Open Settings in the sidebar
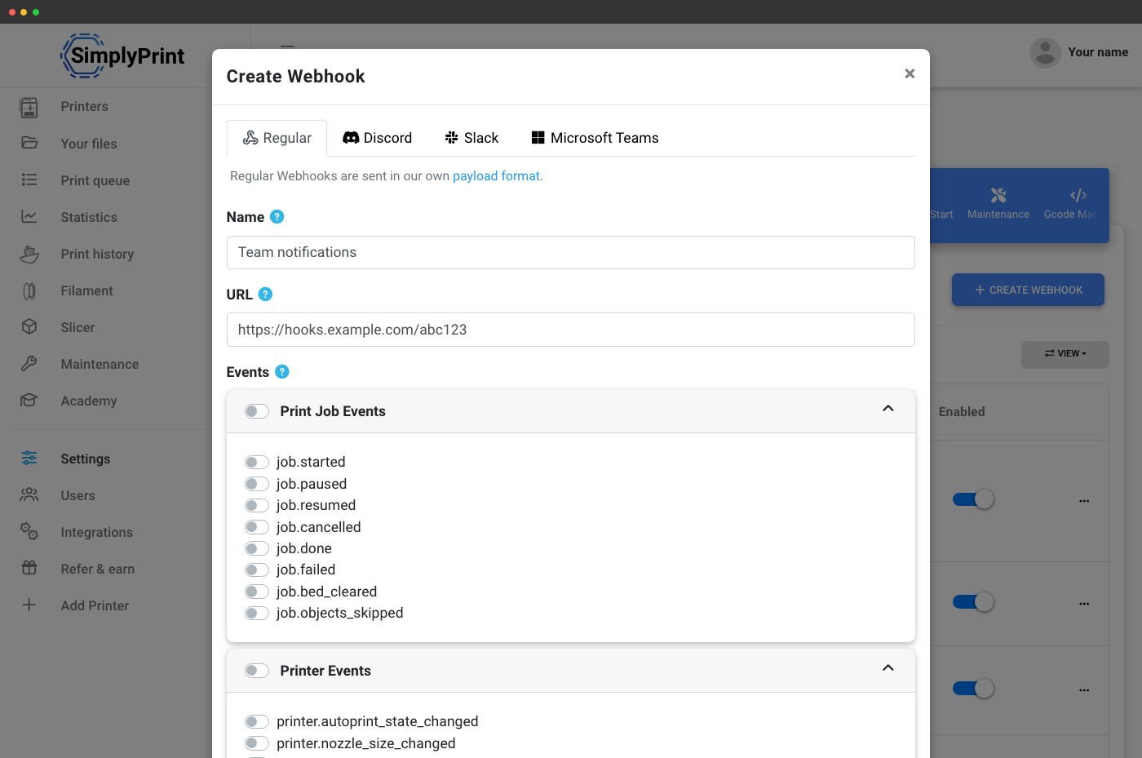The width and height of the screenshot is (1142, 758). coord(86,459)
